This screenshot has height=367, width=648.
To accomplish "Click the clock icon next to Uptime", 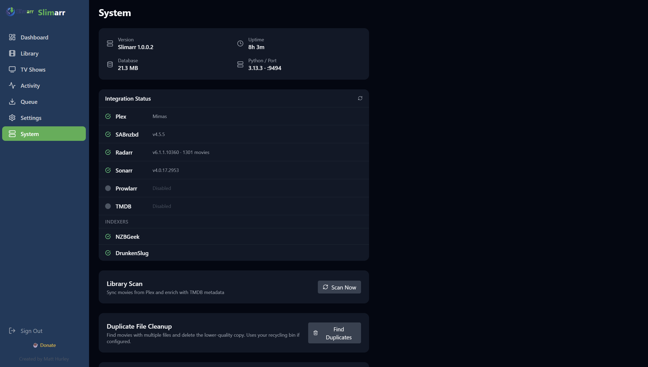I will [240, 43].
